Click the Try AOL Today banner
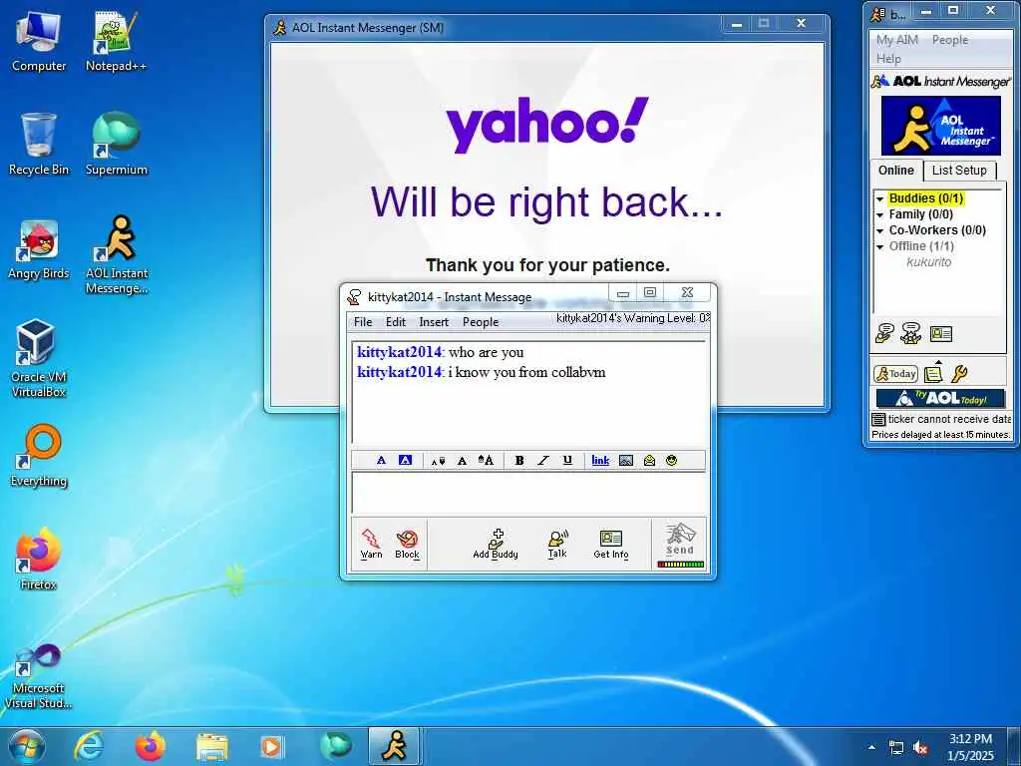 click(x=940, y=398)
